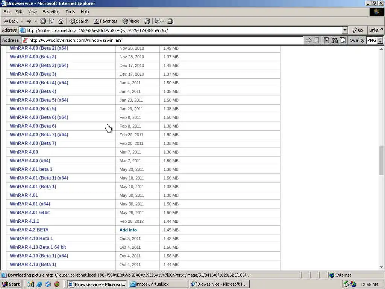Switch to second Browservice taskbar window
Screen dimensions: 385x289
click(220, 284)
